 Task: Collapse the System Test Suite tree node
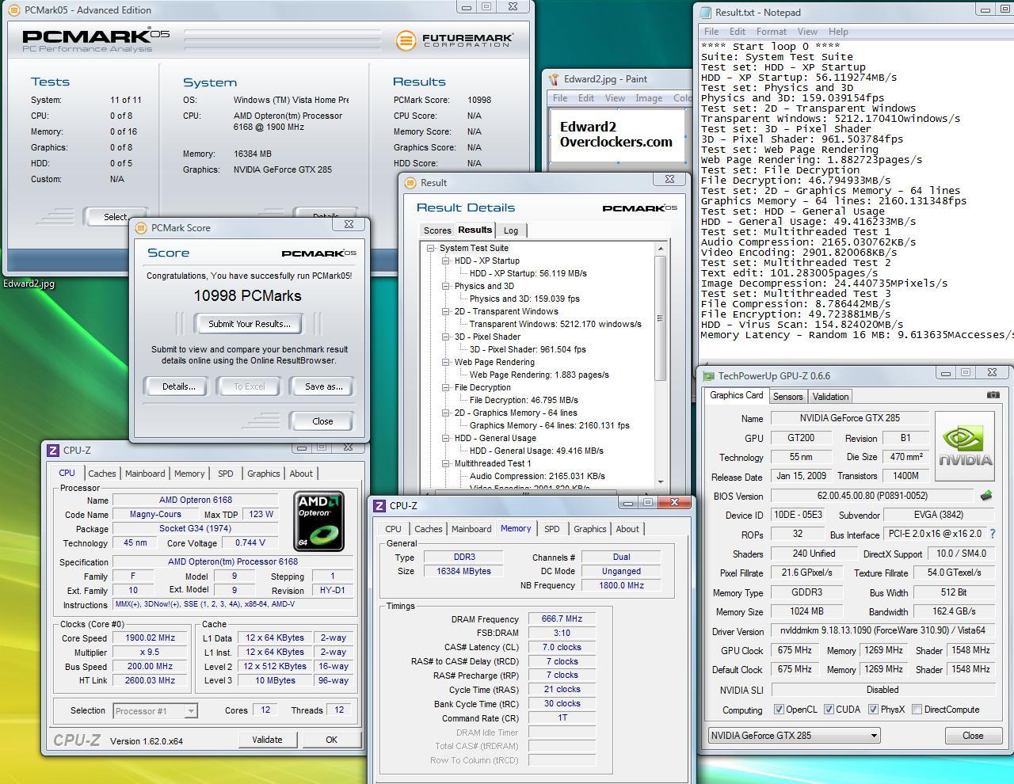point(431,248)
